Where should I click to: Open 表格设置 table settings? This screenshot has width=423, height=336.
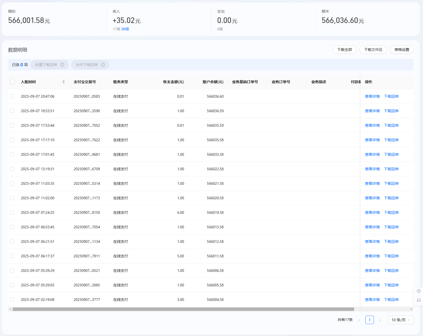(402, 50)
